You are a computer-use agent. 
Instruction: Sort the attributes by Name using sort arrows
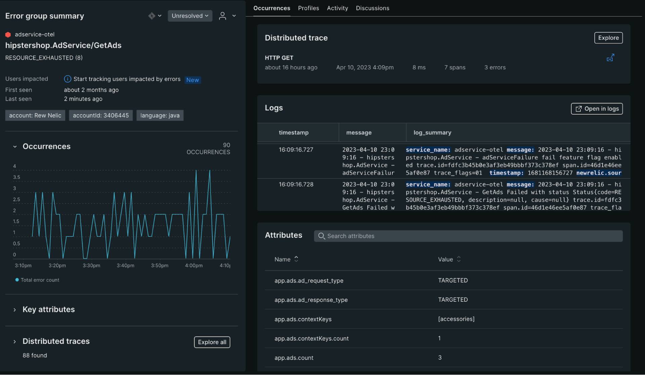296,259
